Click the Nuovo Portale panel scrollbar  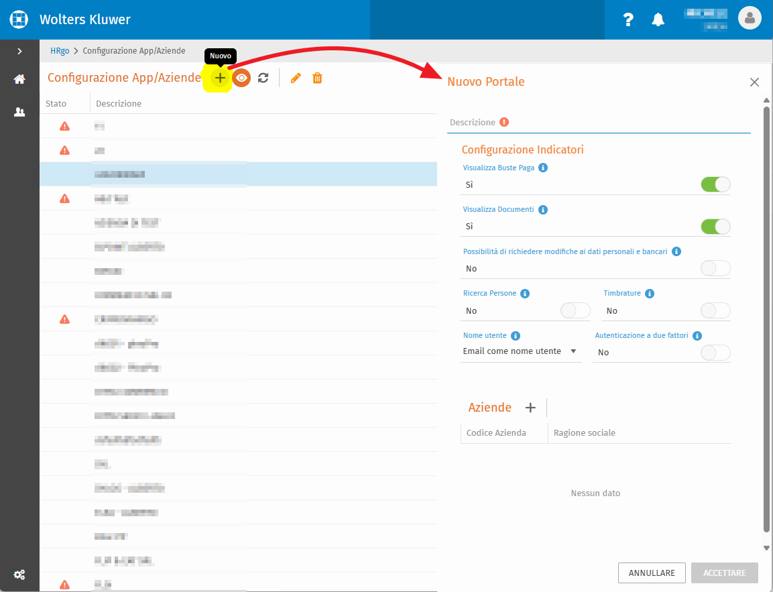point(766,319)
